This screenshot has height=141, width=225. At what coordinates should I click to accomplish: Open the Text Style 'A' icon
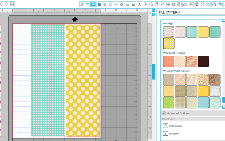tap(139, 4)
